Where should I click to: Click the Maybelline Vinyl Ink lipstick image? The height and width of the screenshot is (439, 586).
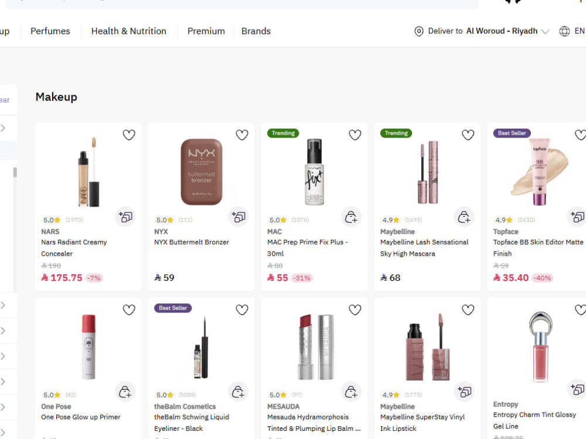[428, 347]
